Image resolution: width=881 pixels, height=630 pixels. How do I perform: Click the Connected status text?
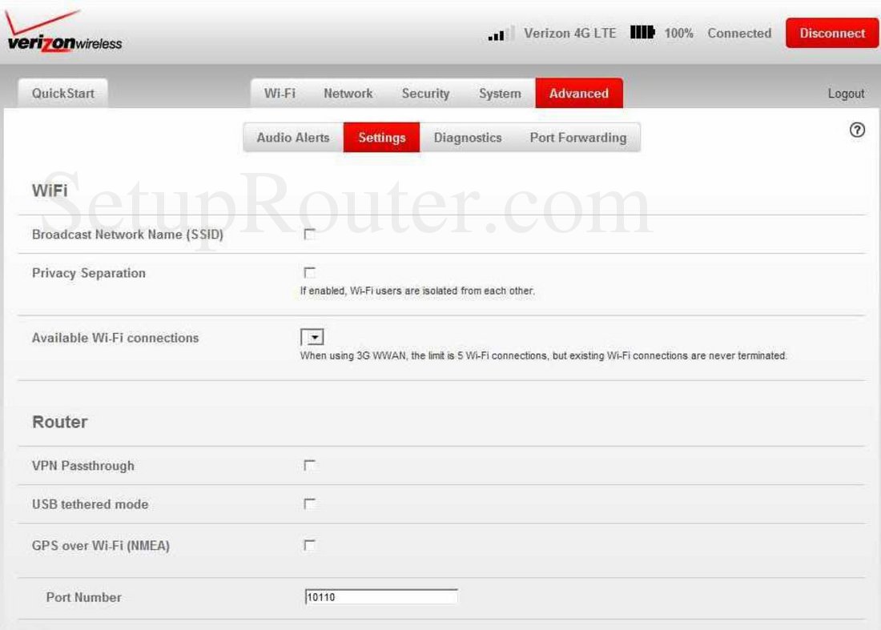click(739, 33)
